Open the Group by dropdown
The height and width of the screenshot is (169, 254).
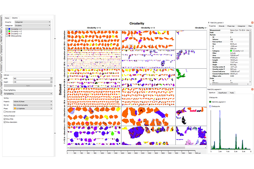point(32,22)
